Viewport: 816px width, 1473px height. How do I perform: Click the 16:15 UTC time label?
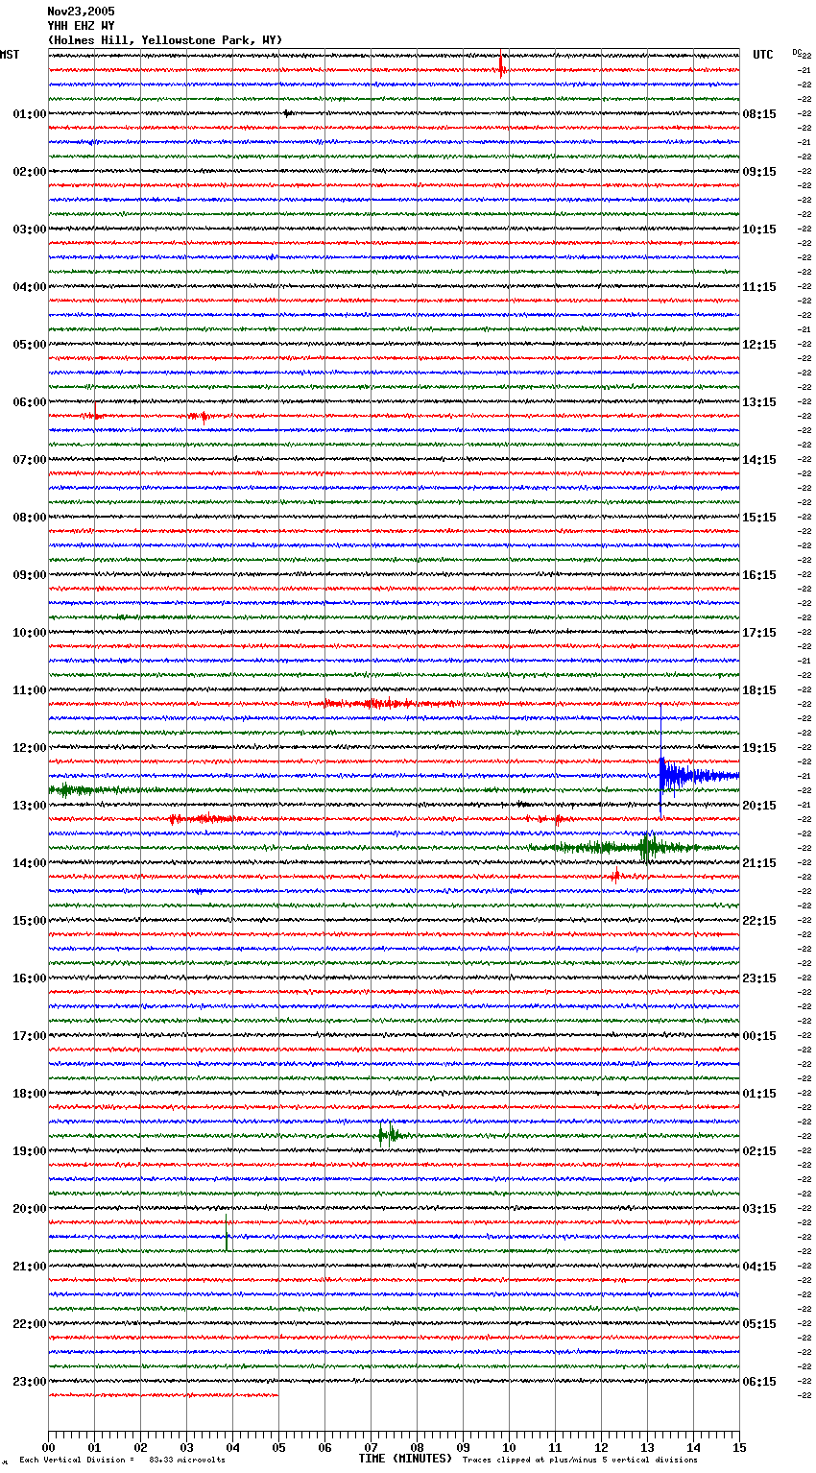759,575
